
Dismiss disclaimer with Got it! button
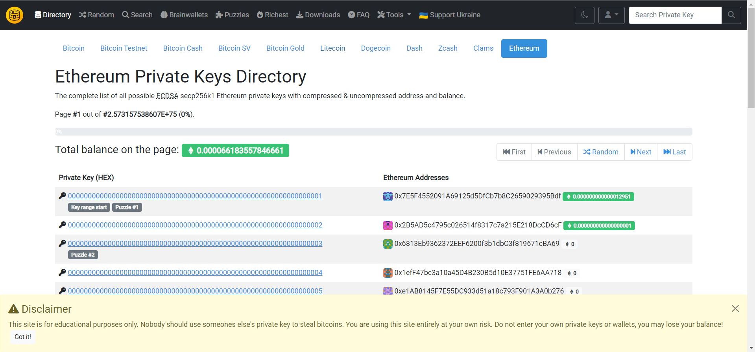coord(23,337)
